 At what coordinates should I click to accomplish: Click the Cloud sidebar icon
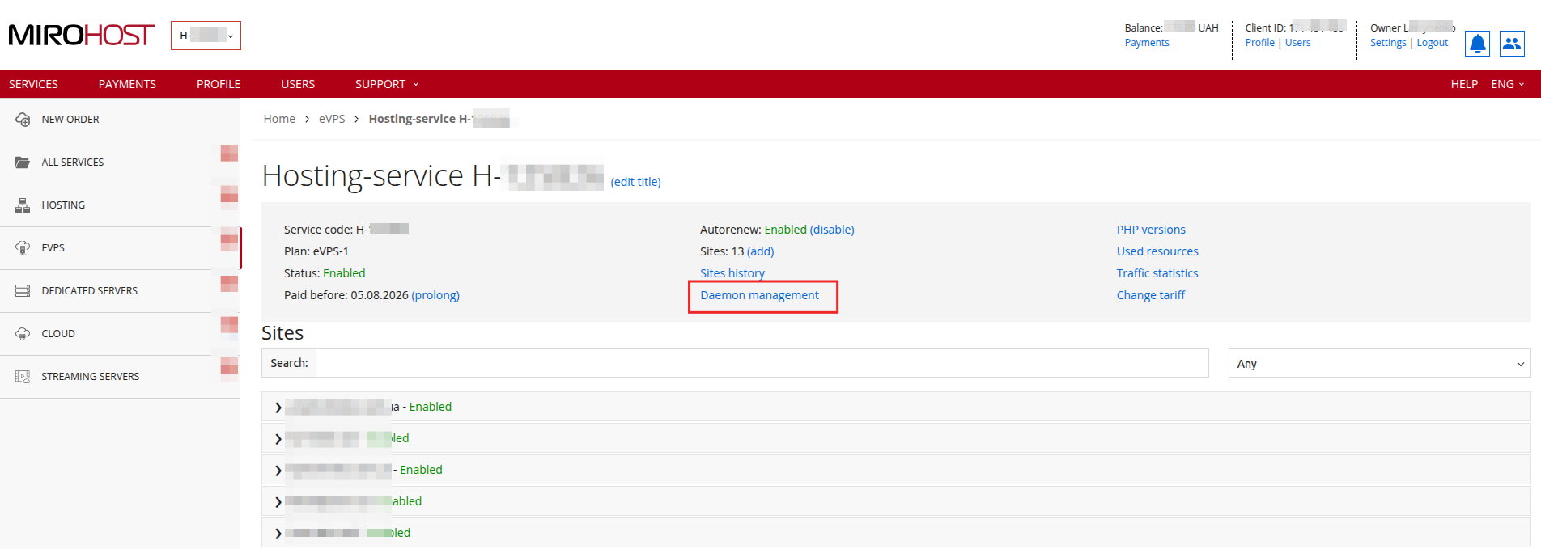pyautogui.click(x=23, y=334)
